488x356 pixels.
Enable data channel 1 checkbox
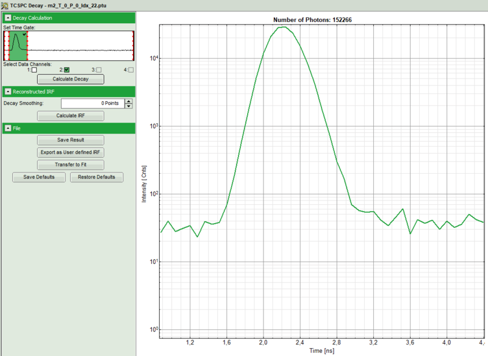(34, 70)
